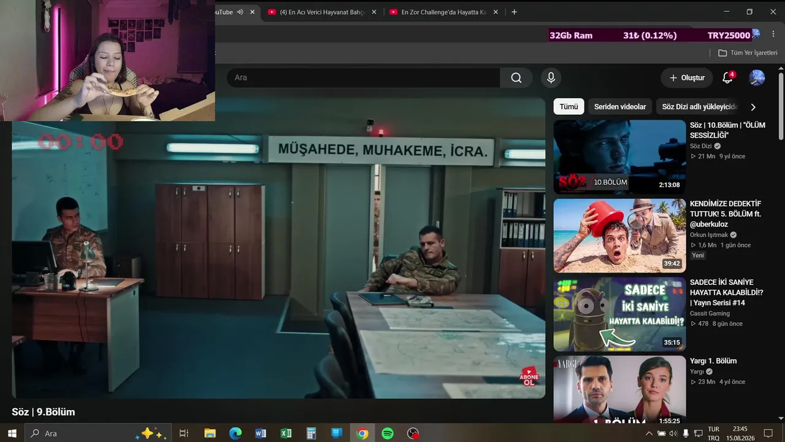Switch to 'En Zor Challenge'da Hayatta' tab
Screen dimensions: 785x442
click(443, 12)
